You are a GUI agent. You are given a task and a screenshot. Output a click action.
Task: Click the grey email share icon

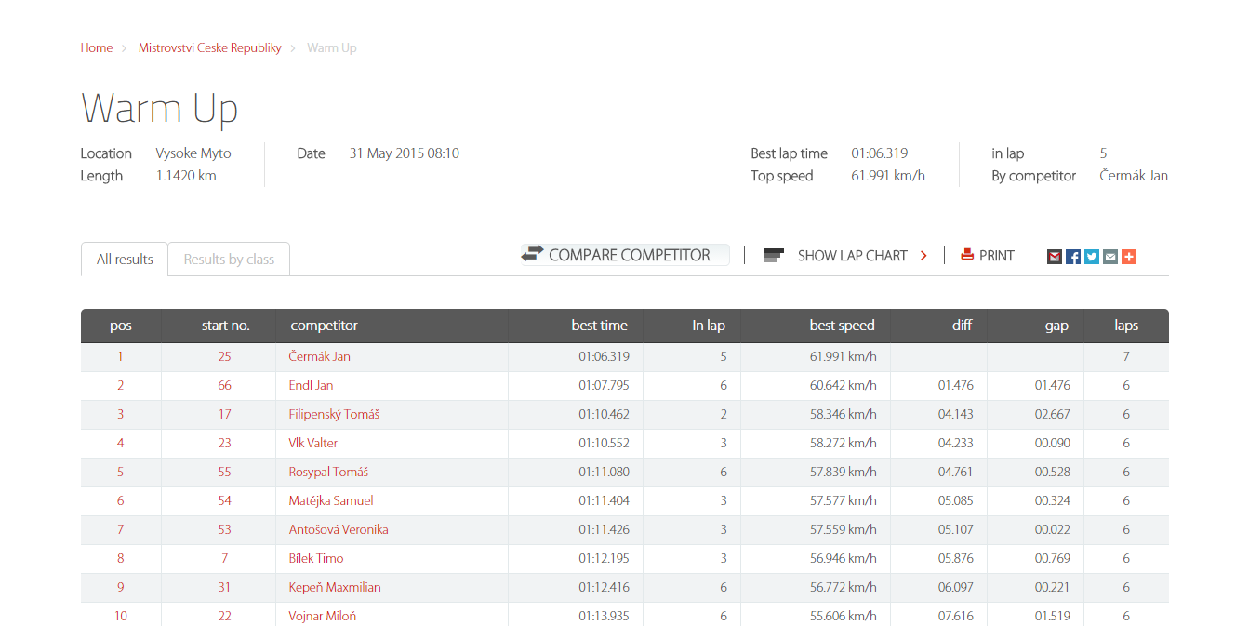[x=1110, y=257]
